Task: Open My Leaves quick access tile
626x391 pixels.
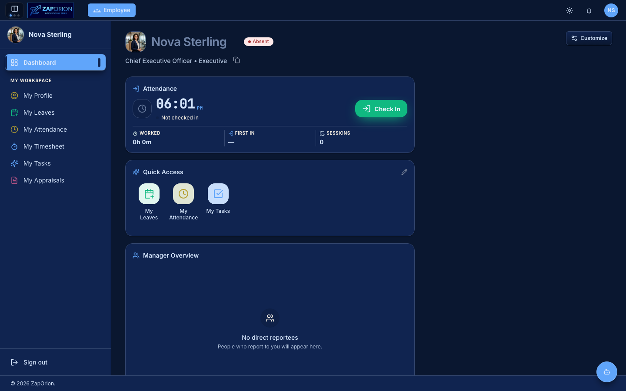Action: [x=149, y=202]
